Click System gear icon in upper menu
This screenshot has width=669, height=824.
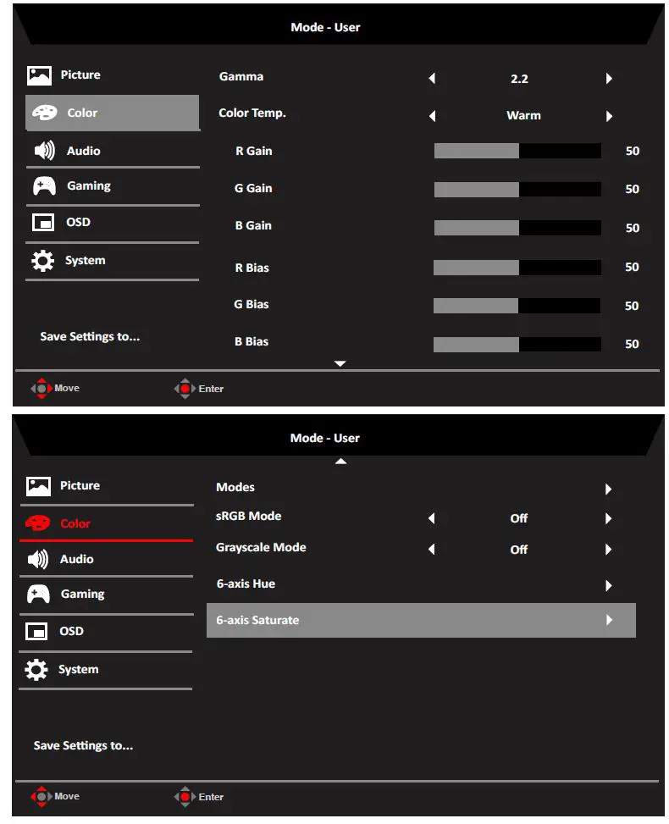(x=42, y=261)
